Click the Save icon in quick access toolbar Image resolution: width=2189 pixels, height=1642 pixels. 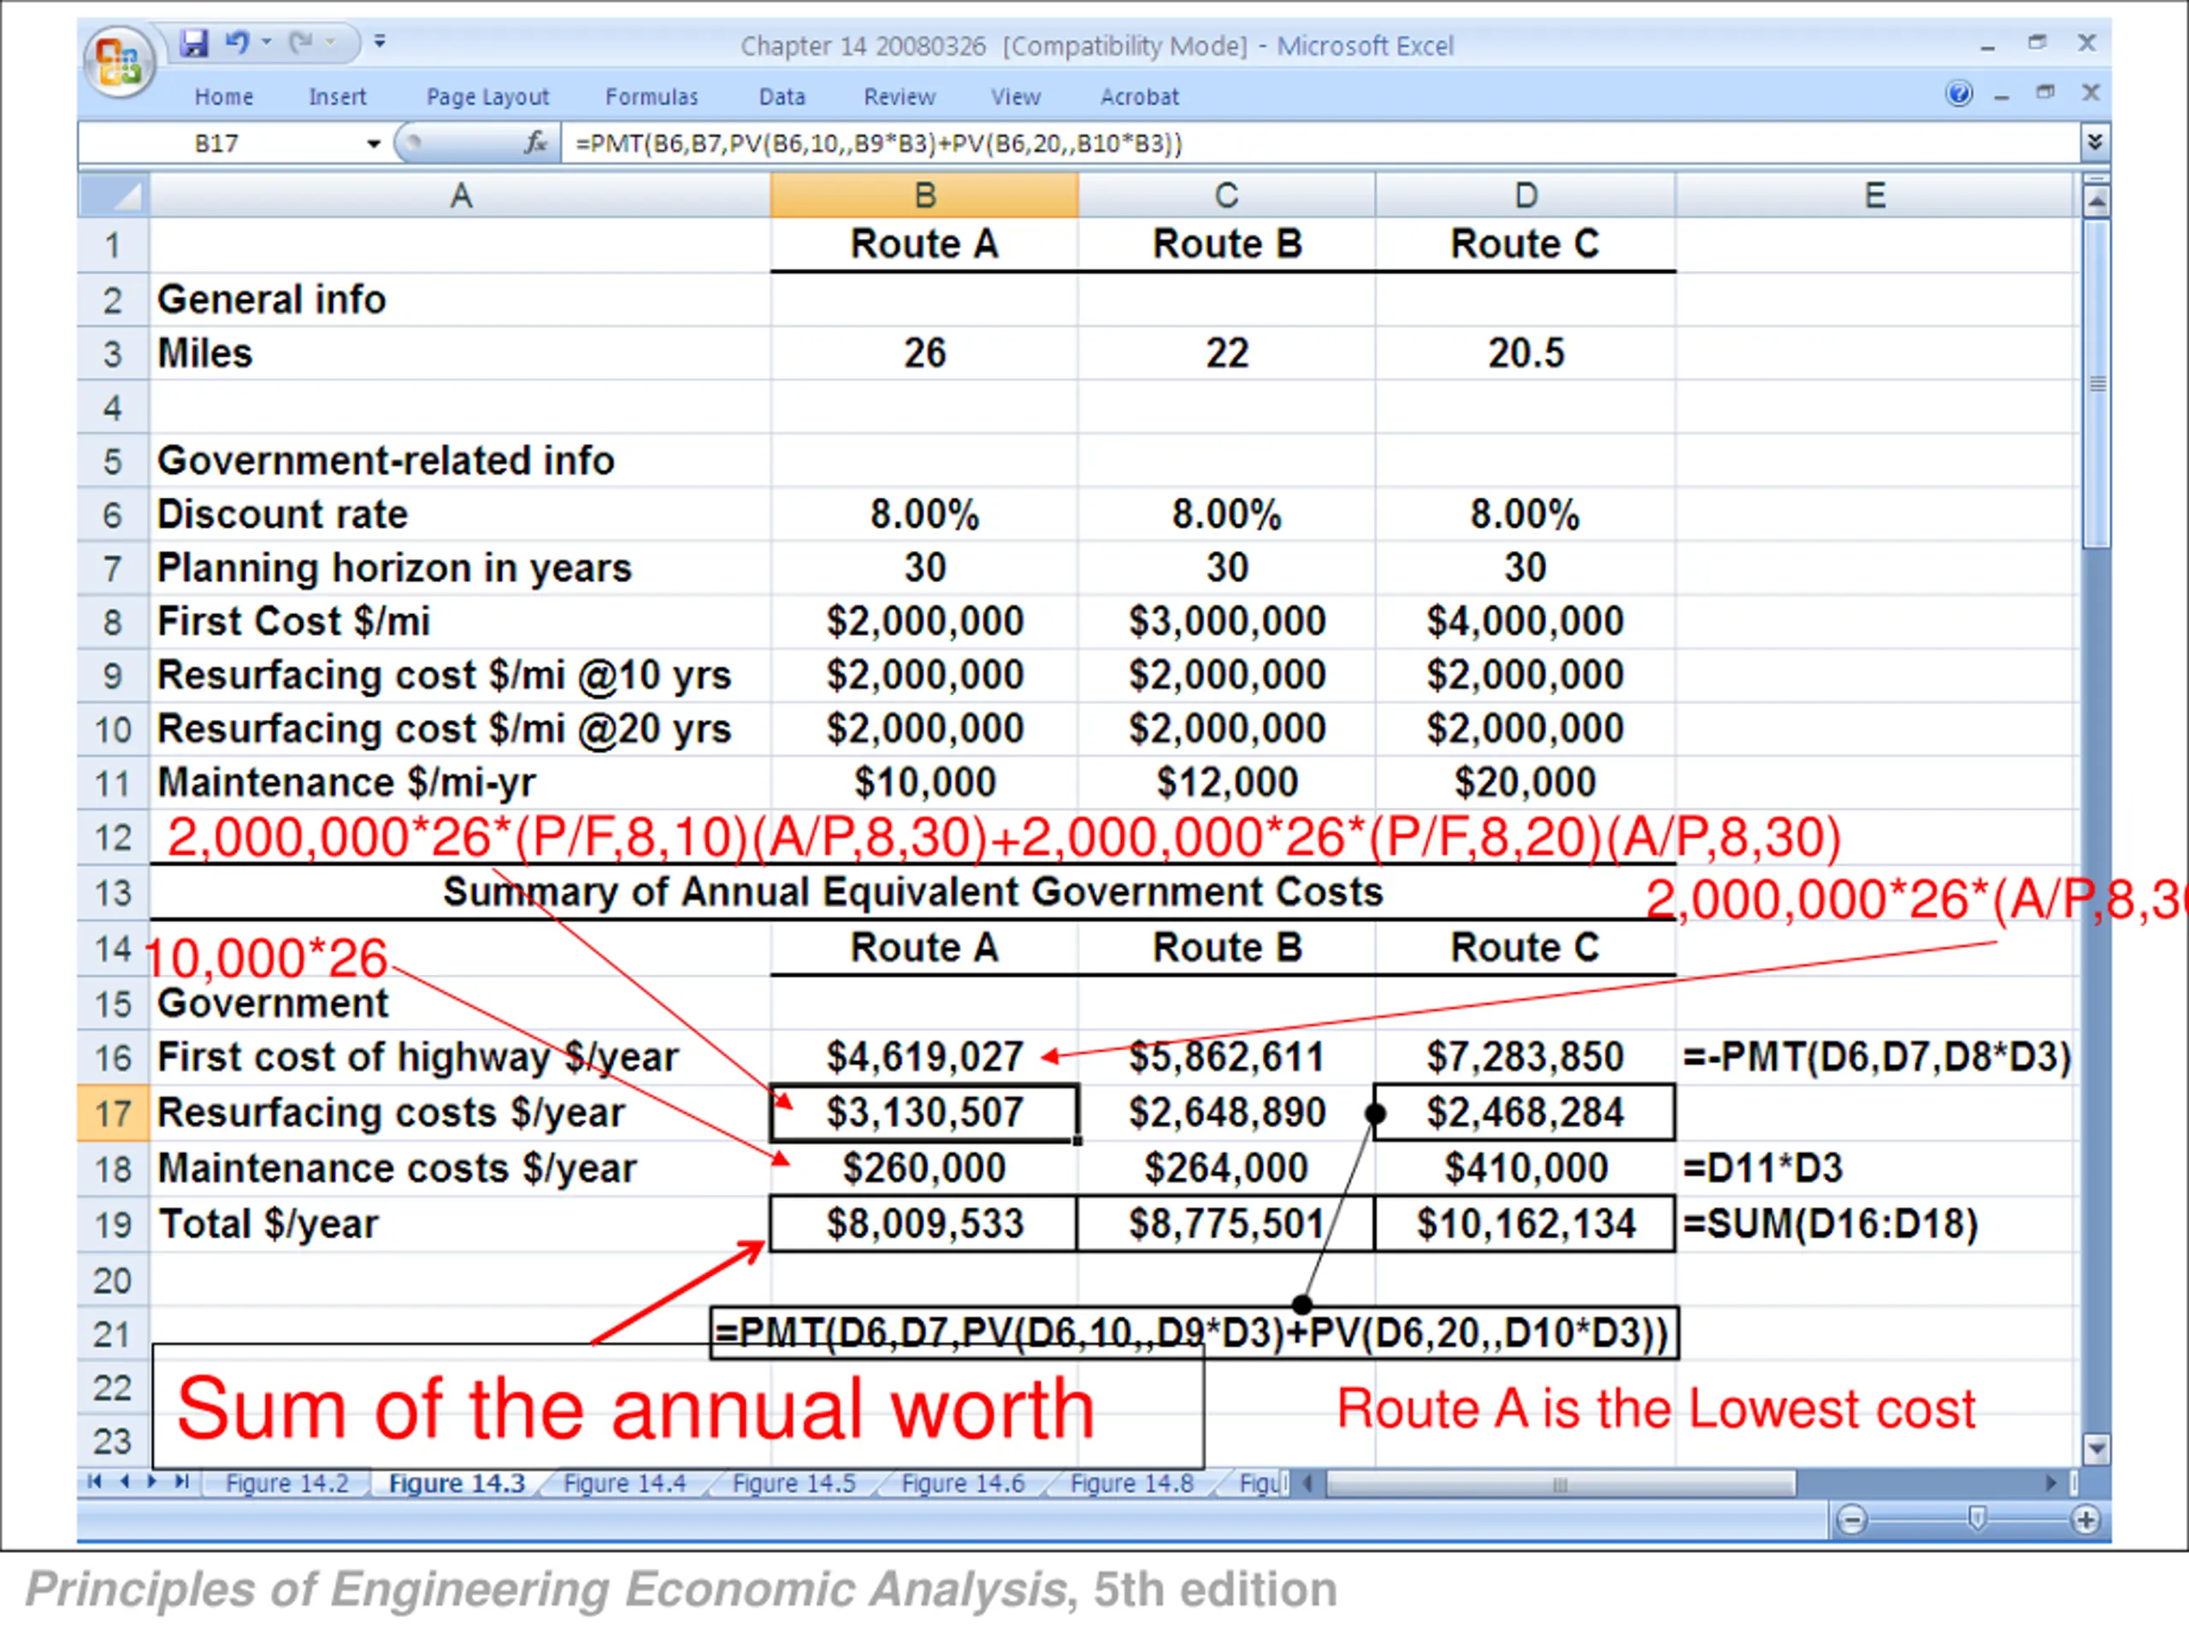coord(194,43)
